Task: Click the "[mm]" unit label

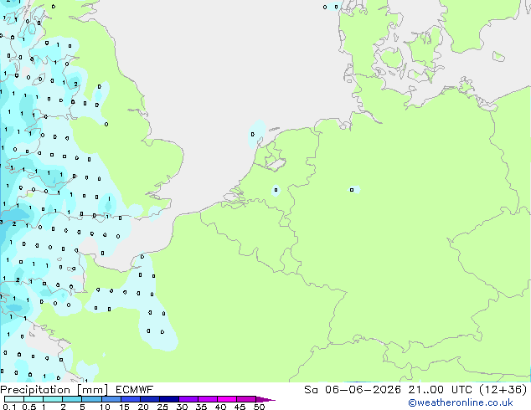Action: (x=92, y=390)
